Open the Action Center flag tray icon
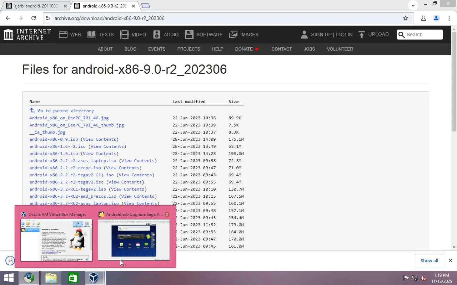The height and width of the screenshot is (285, 457). pos(406,278)
